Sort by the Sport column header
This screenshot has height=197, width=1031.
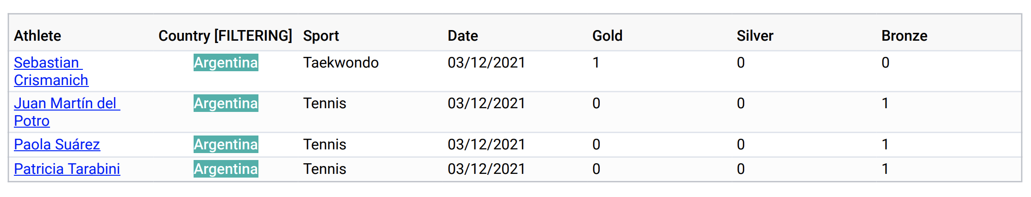click(x=321, y=36)
